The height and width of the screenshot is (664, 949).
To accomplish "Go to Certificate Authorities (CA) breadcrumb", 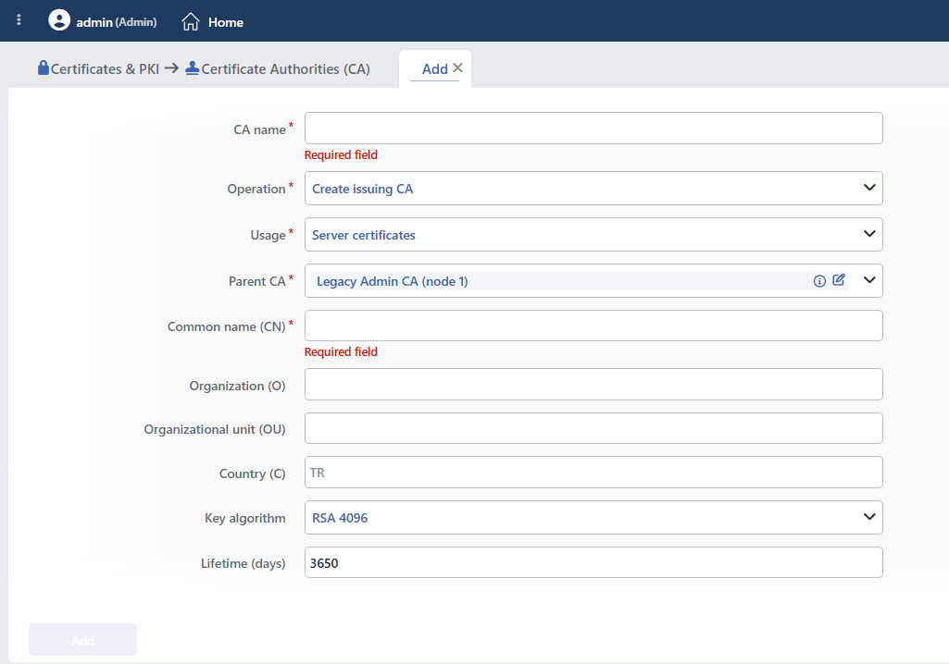I will pyautogui.click(x=285, y=69).
